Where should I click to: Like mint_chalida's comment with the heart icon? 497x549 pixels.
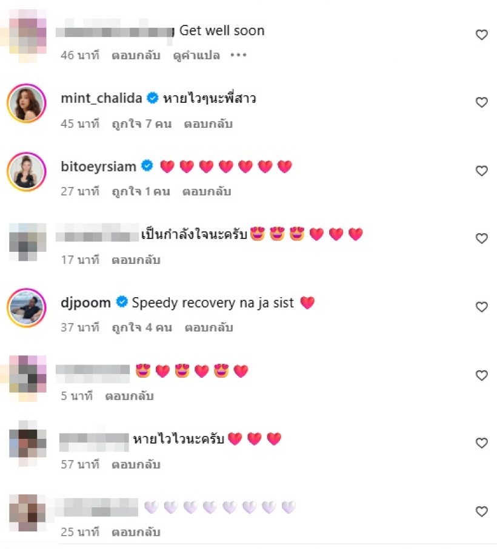point(481,102)
